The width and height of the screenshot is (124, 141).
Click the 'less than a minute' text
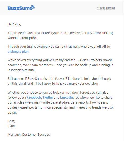point(22,70)
